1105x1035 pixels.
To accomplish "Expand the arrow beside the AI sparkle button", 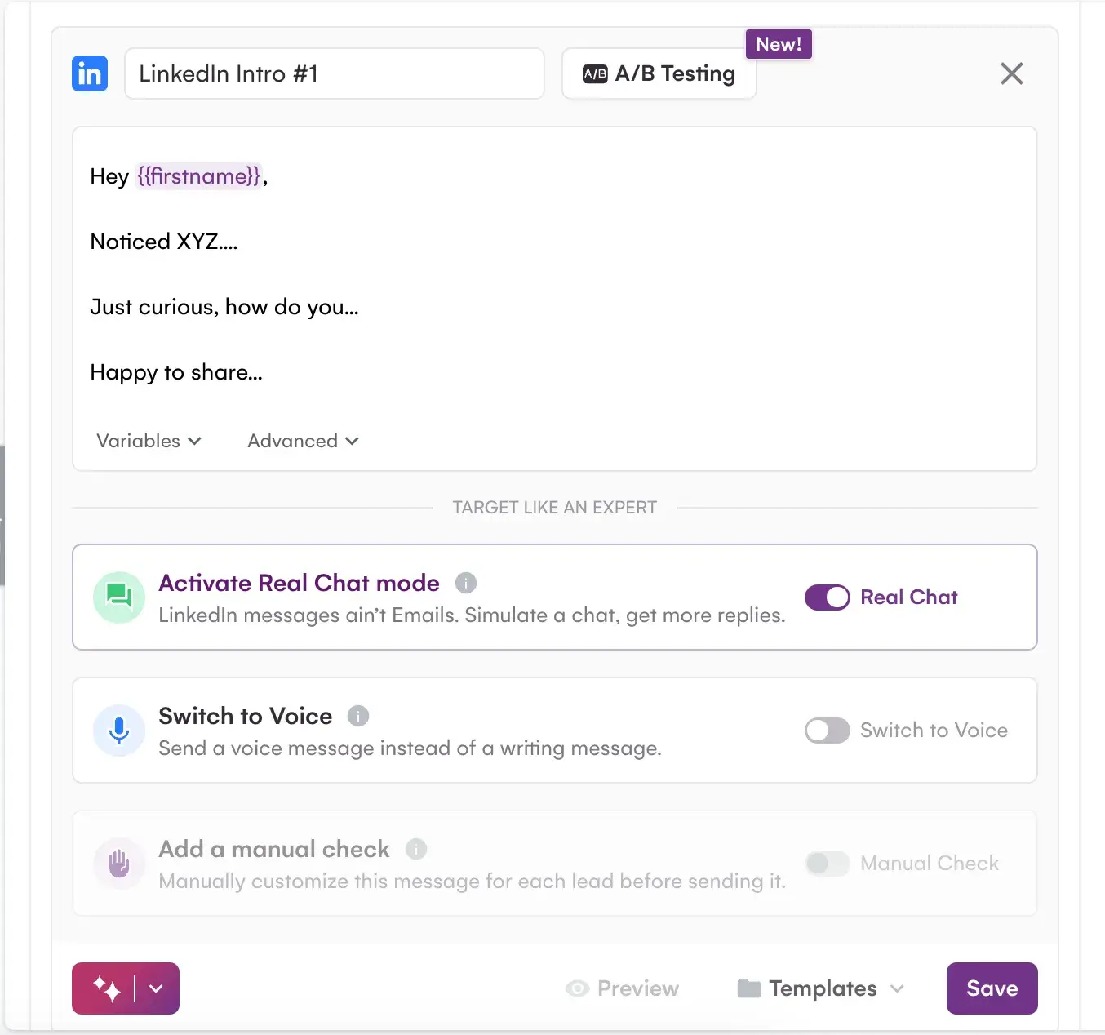I will pyautogui.click(x=157, y=988).
